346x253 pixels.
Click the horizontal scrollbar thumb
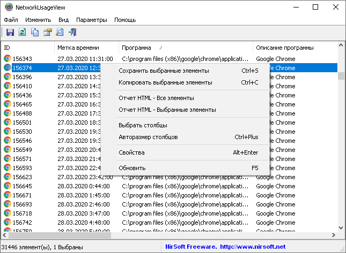[60, 235]
